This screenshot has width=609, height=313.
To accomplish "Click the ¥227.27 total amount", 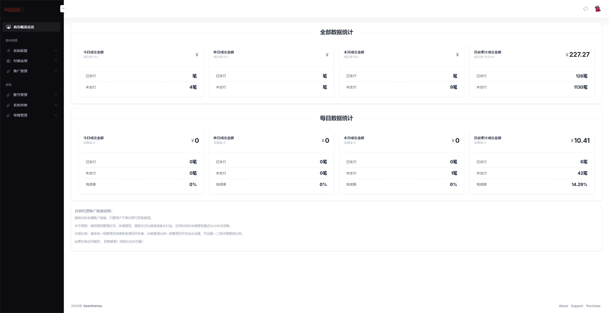I will 578,54.
